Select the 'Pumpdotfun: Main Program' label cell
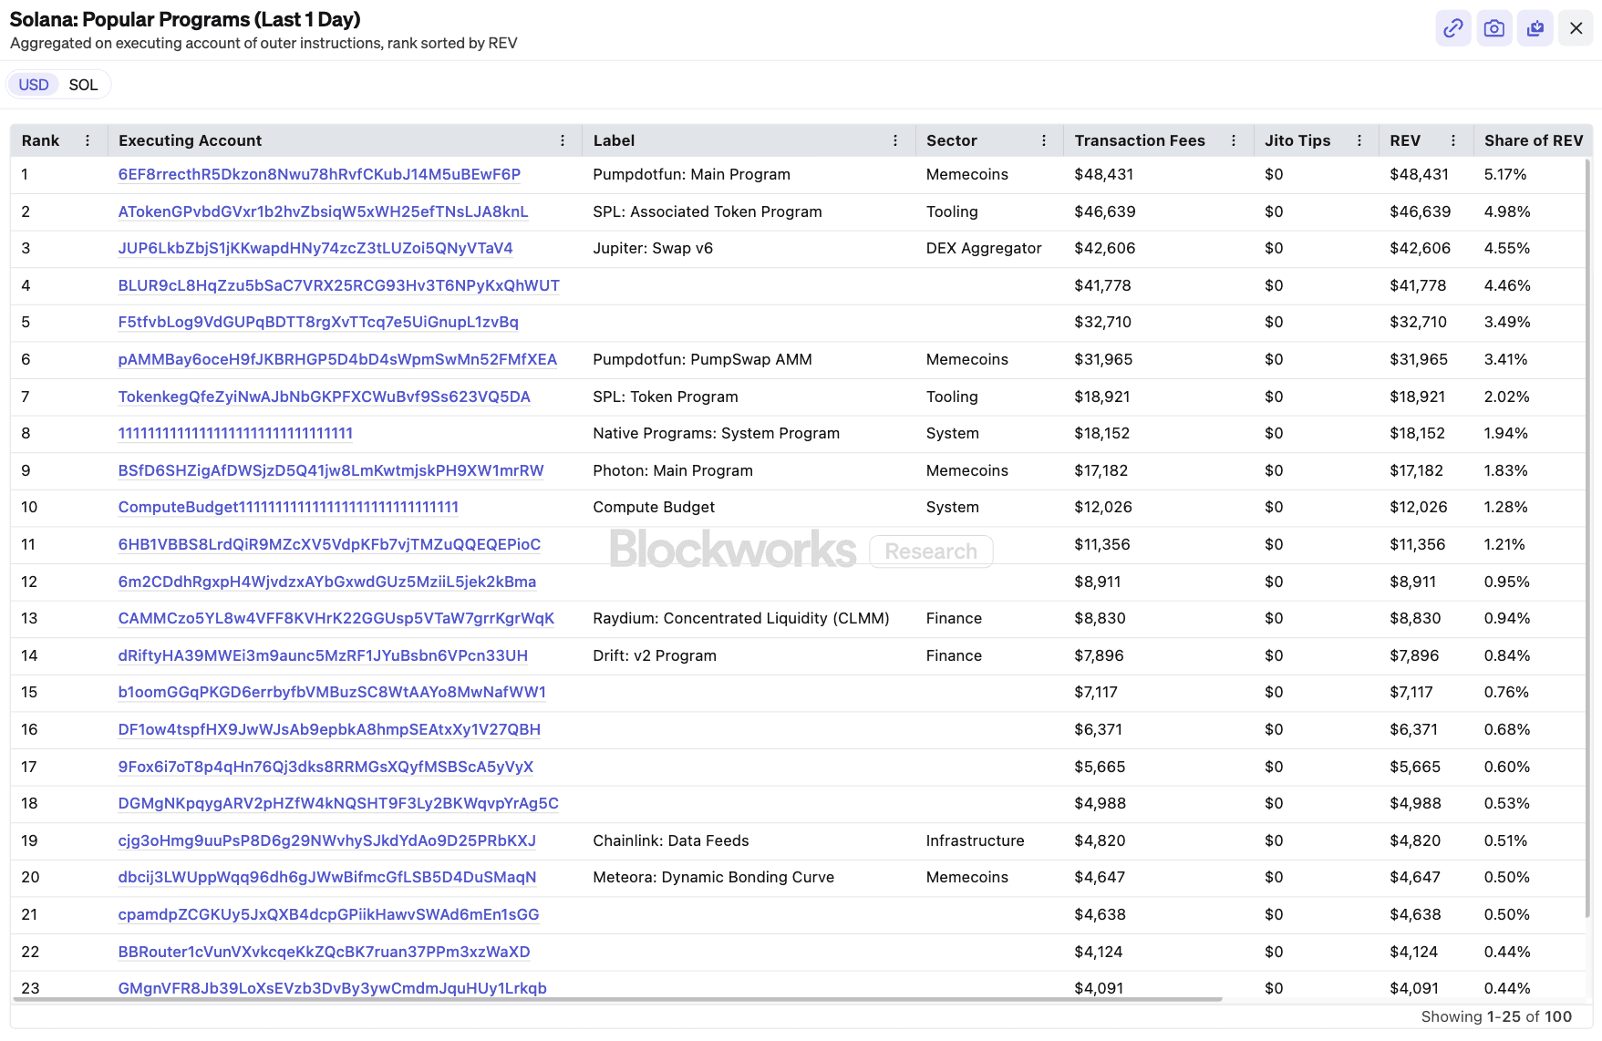The image size is (1602, 1041). [691, 174]
